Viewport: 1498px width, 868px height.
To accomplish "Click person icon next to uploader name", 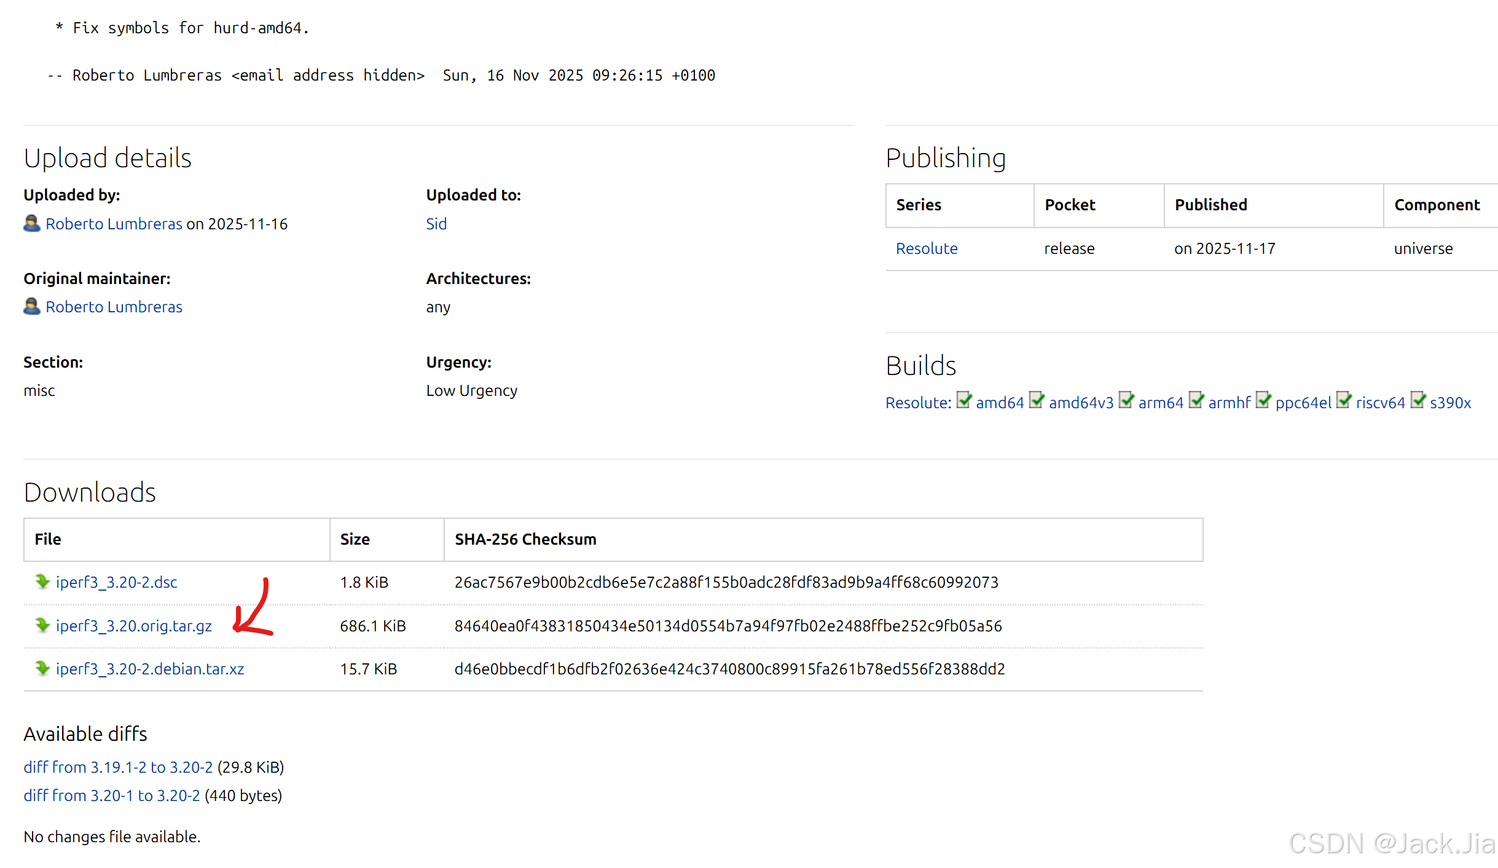I will tap(32, 223).
